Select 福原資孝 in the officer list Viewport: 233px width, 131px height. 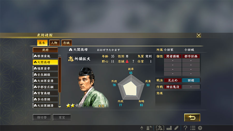45,68
